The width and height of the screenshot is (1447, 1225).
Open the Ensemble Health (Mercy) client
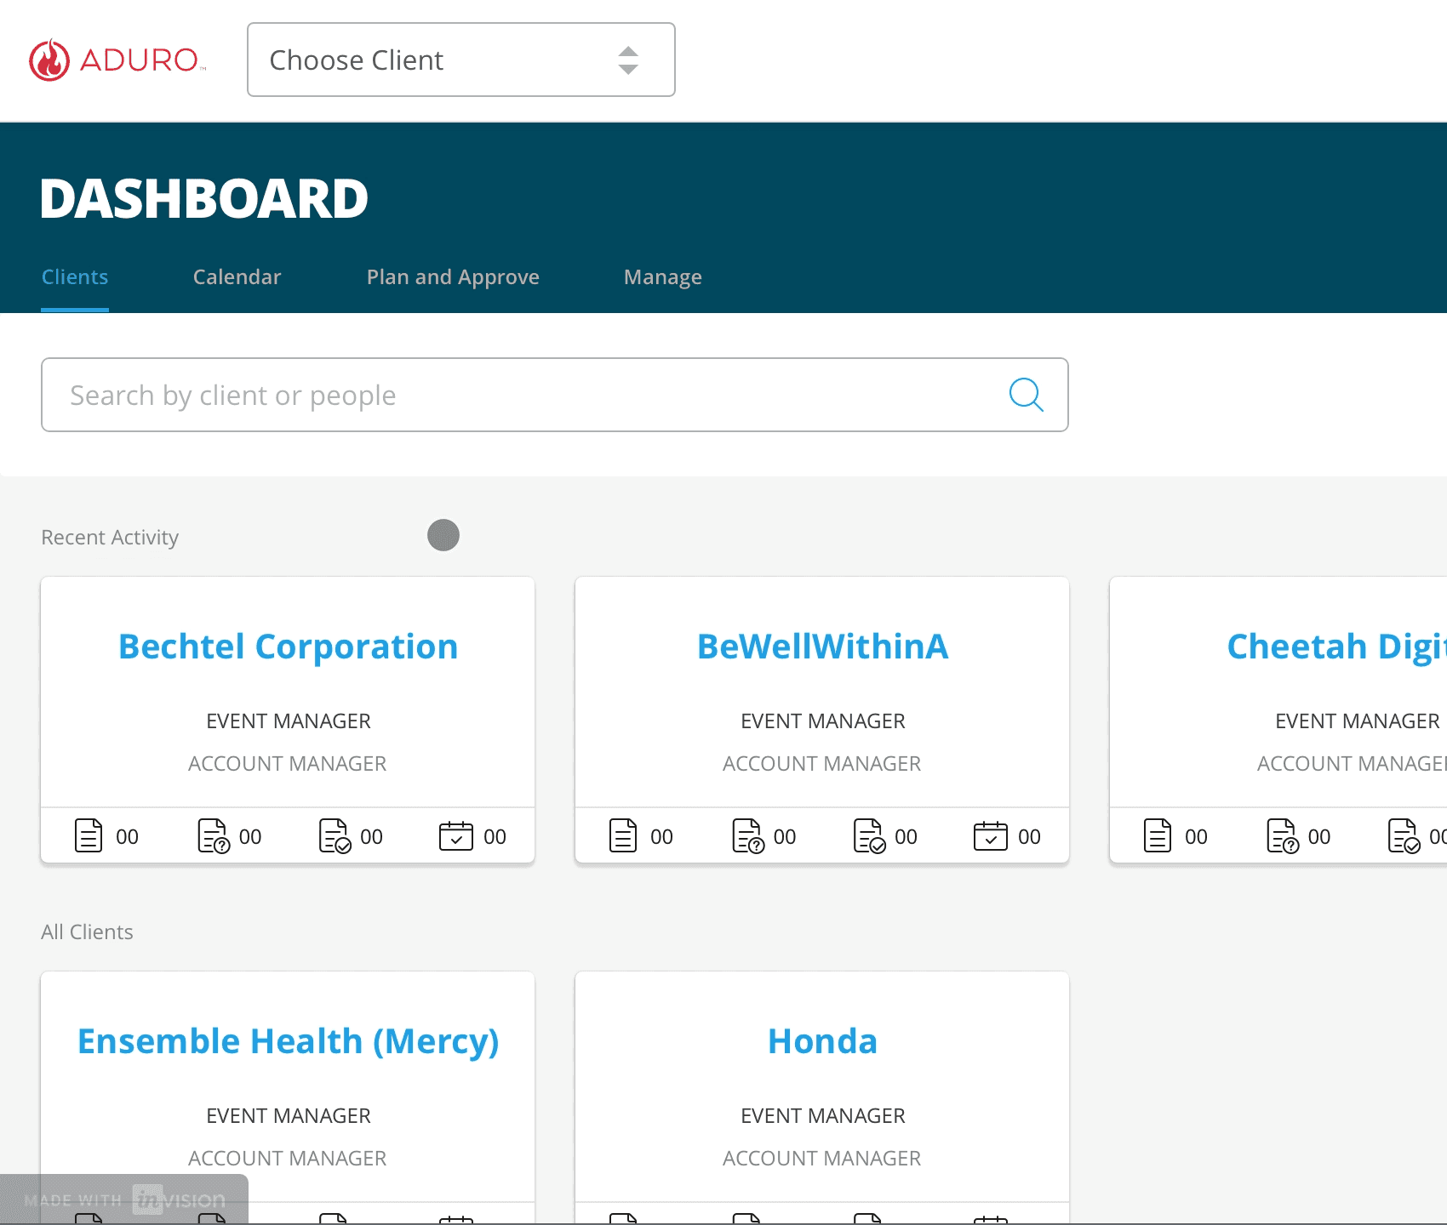click(x=288, y=1041)
